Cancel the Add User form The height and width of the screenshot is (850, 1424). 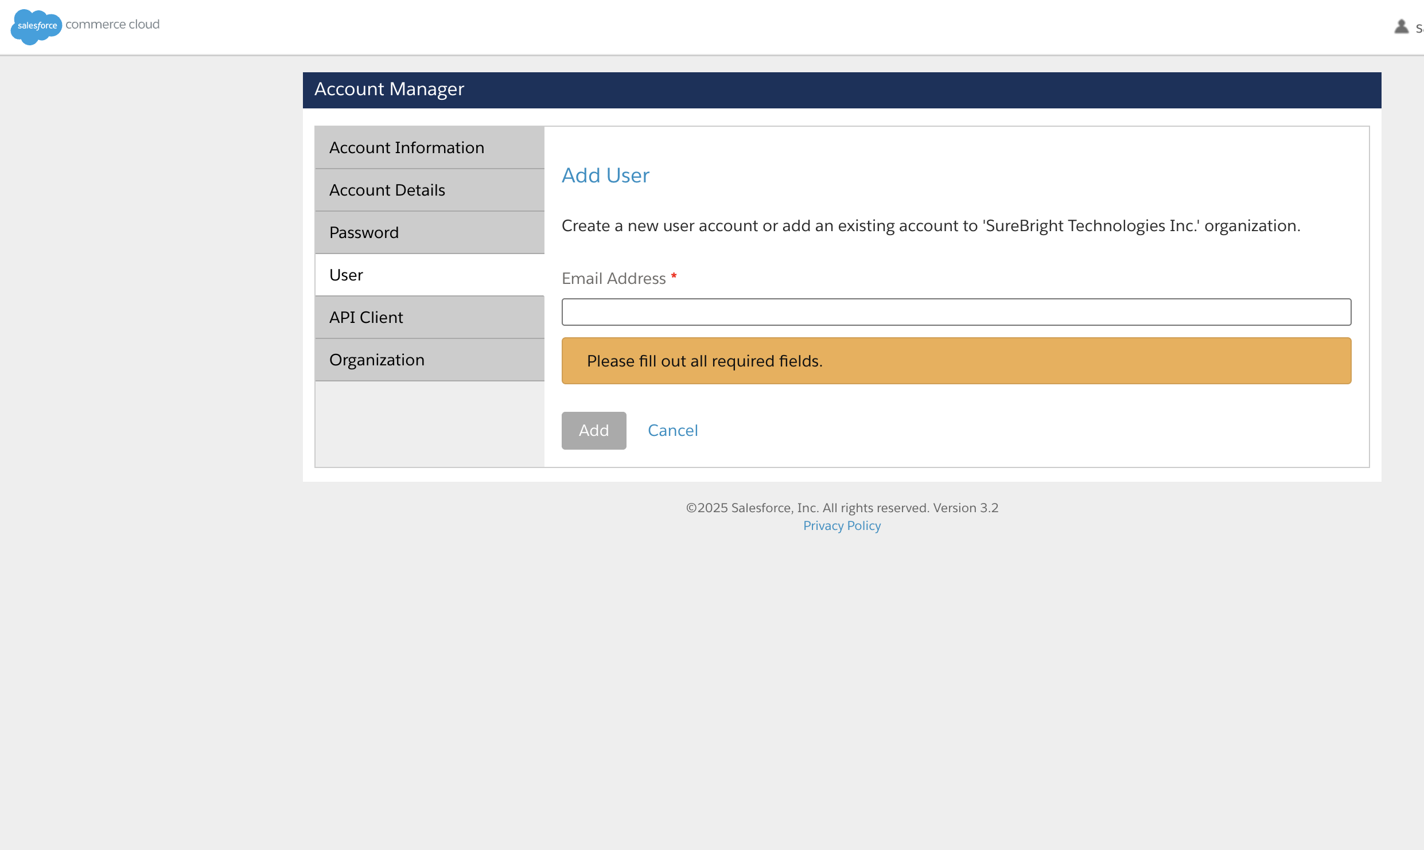tap(673, 430)
